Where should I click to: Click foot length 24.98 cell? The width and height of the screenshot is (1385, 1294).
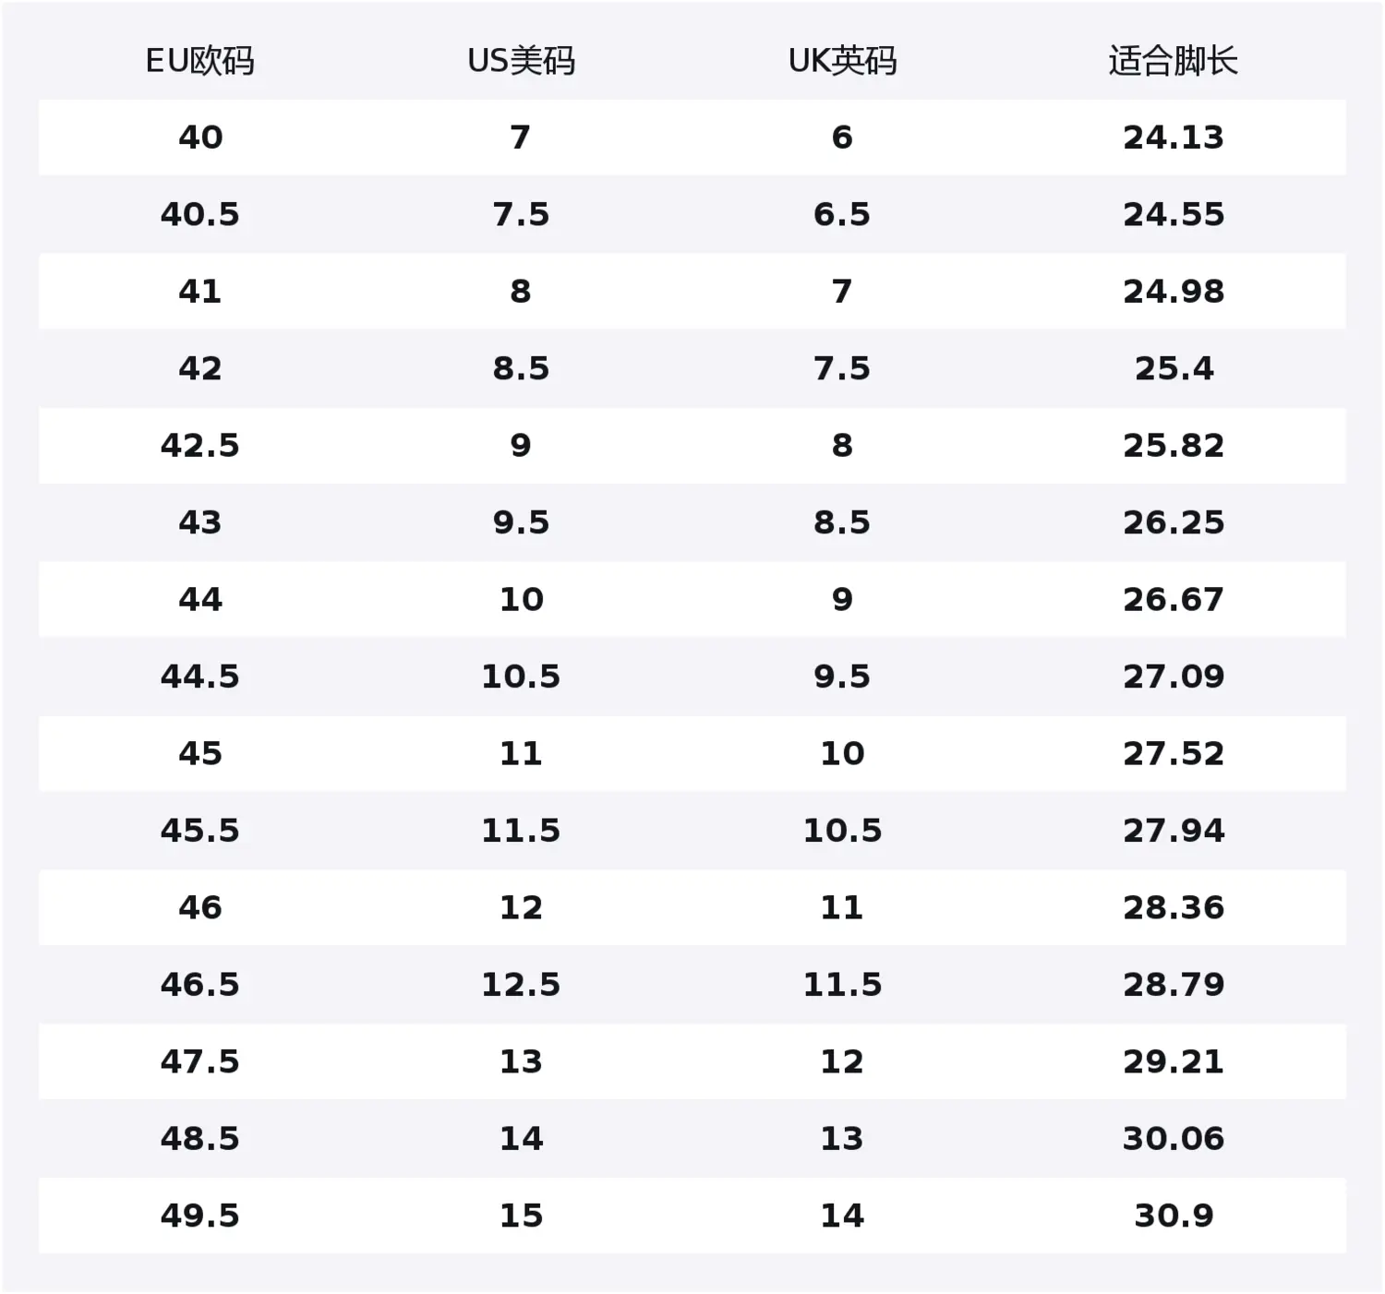[x=1174, y=292]
